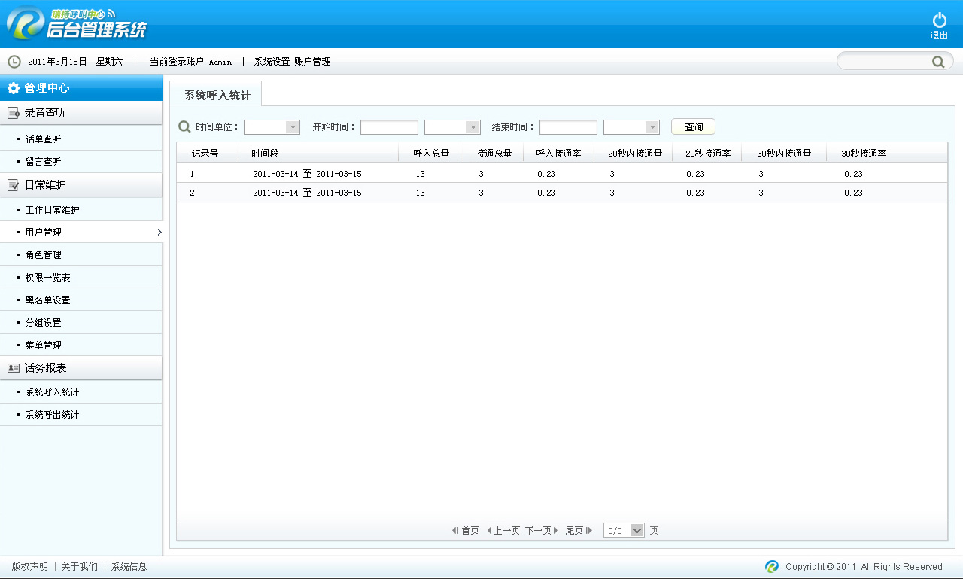
Task: Click the 录音查听 section icon
Action: pyautogui.click(x=14, y=114)
